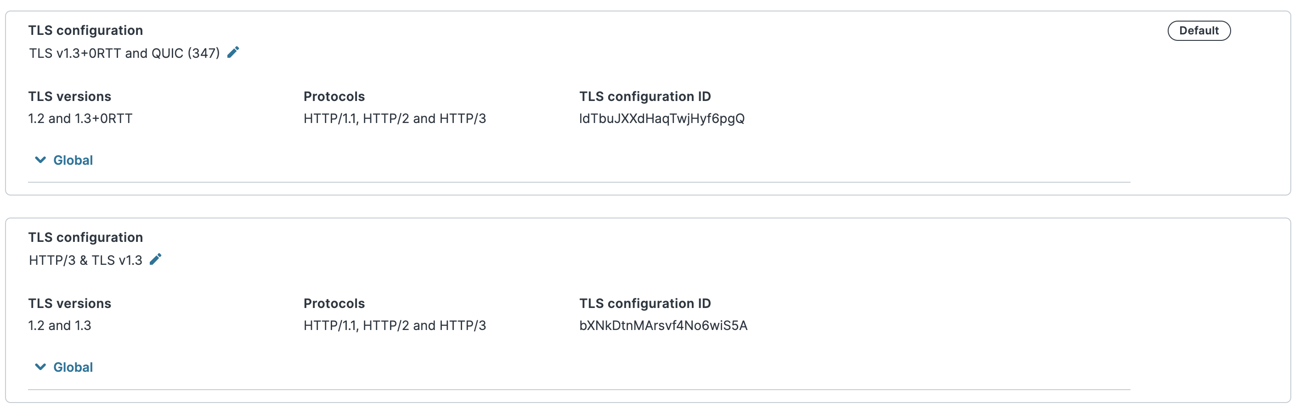The image size is (1300, 414).
Task: Expand the Global section of the HTTP/3 & TLS v1.3 card
Action: point(62,367)
